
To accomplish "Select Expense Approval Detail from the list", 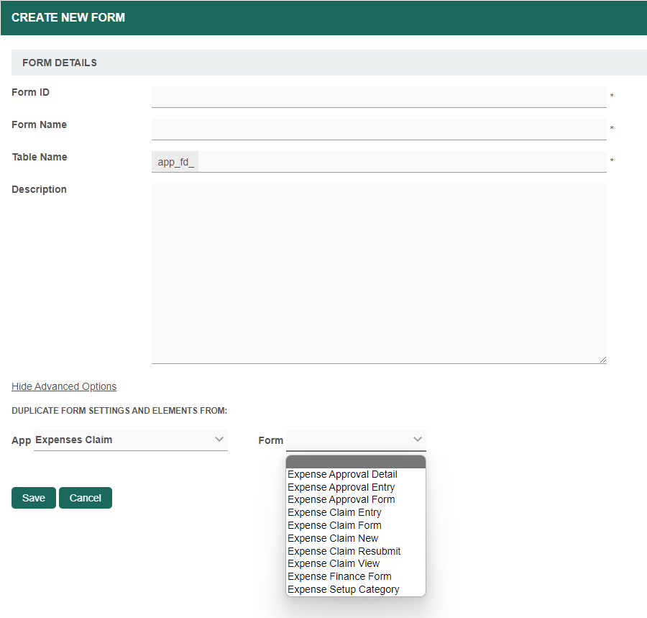I will pyautogui.click(x=342, y=474).
